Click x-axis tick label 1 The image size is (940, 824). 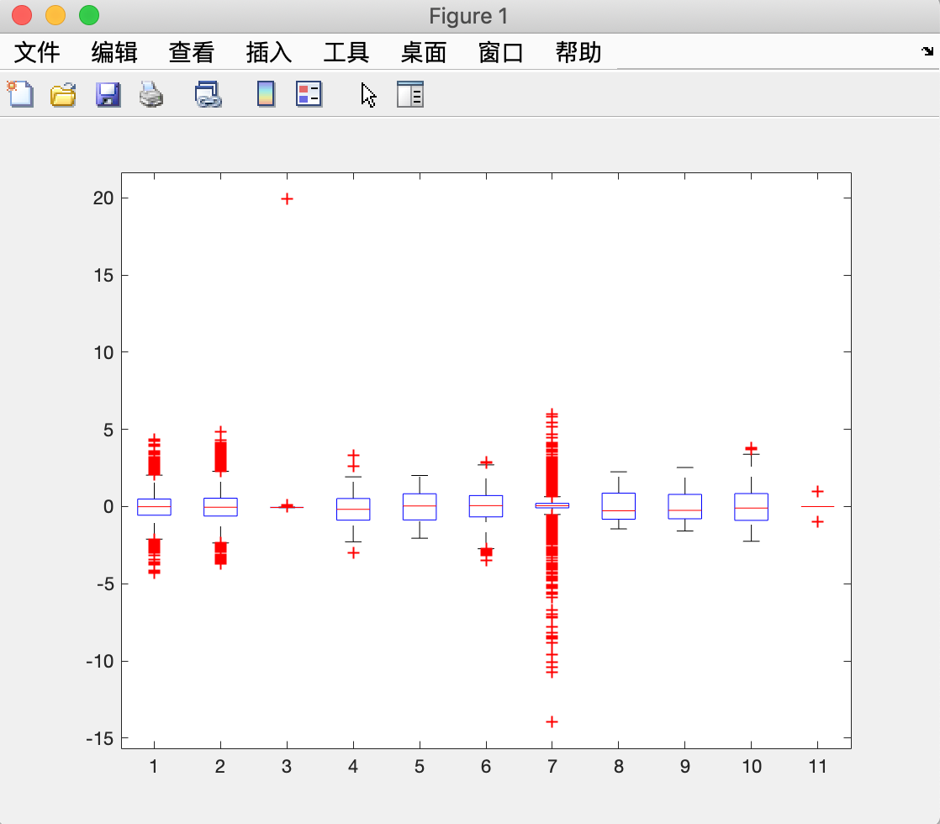[154, 767]
